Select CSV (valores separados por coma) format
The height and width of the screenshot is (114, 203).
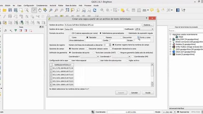pos(70,33)
